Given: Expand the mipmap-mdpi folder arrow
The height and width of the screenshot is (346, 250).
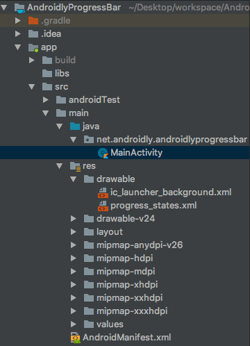Looking at the screenshot, I should click(74, 272).
